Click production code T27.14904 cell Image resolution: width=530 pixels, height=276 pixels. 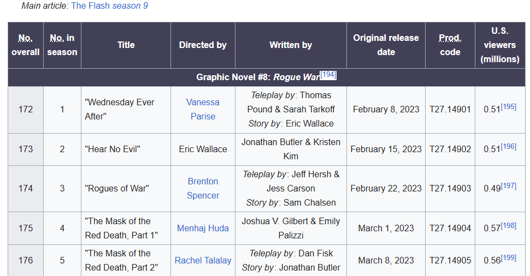(450, 229)
